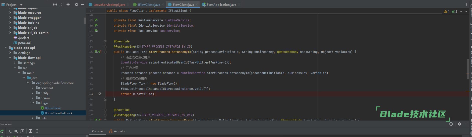This screenshot has width=472, height=137.
Task: Click Services panel crosshair icon
Action: 451,124
